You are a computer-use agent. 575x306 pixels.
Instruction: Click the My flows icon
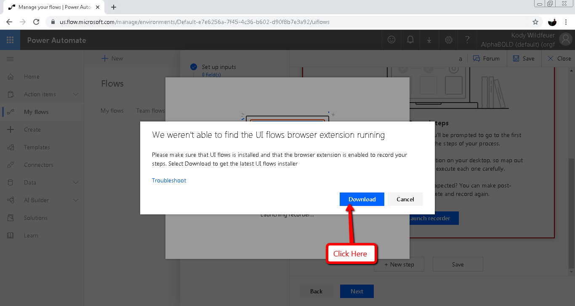point(11,112)
